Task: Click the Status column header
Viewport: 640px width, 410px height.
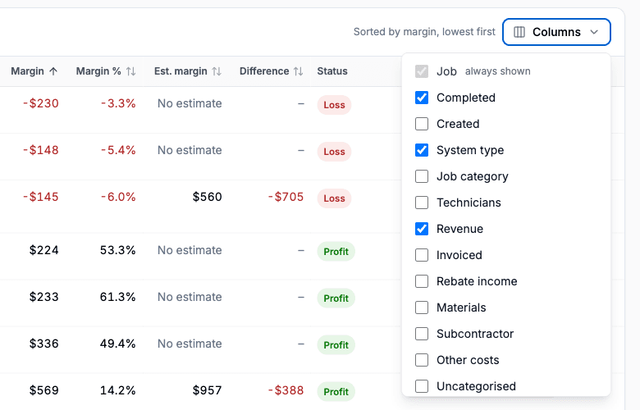Action: point(332,71)
